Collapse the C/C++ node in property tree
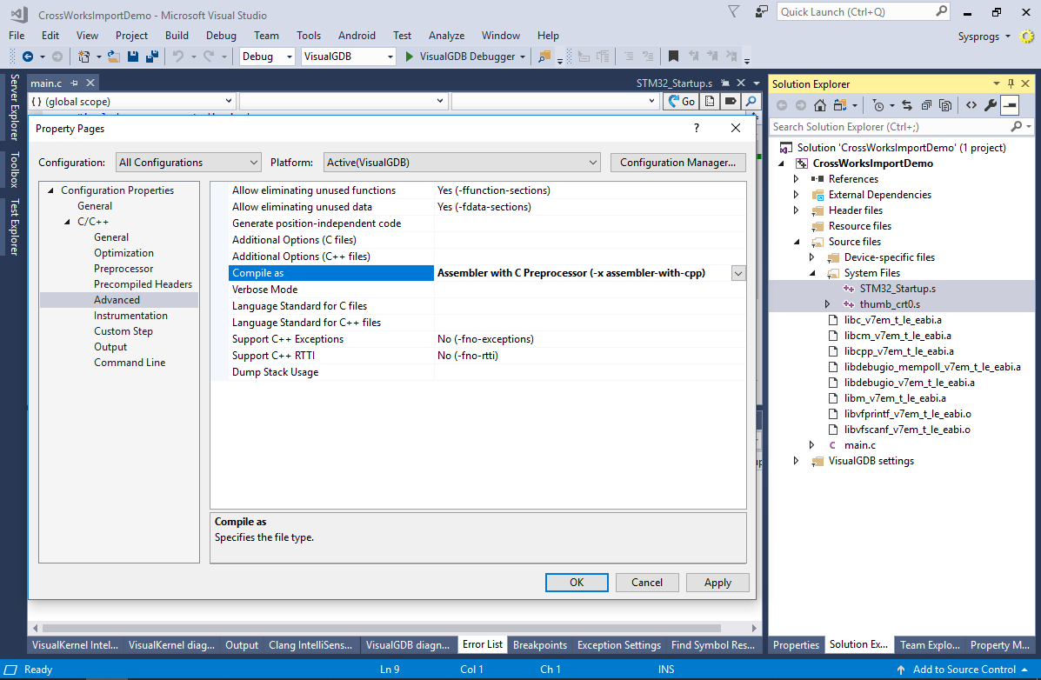Screen dimensions: 1041x680 [x=67, y=222]
